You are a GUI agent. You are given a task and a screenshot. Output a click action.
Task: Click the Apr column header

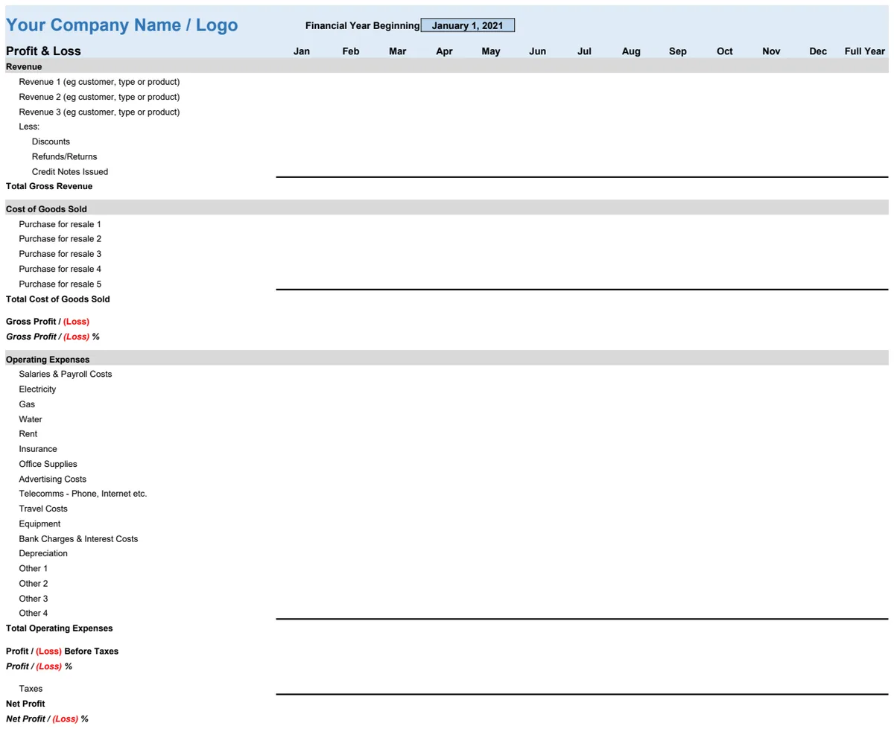[x=444, y=51]
